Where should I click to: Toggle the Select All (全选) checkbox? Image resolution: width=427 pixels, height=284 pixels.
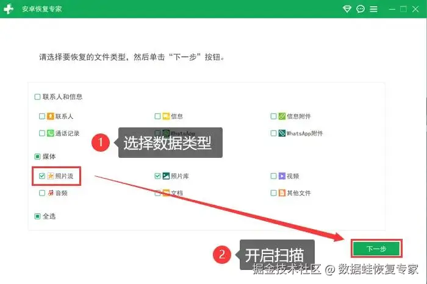pyautogui.click(x=38, y=216)
